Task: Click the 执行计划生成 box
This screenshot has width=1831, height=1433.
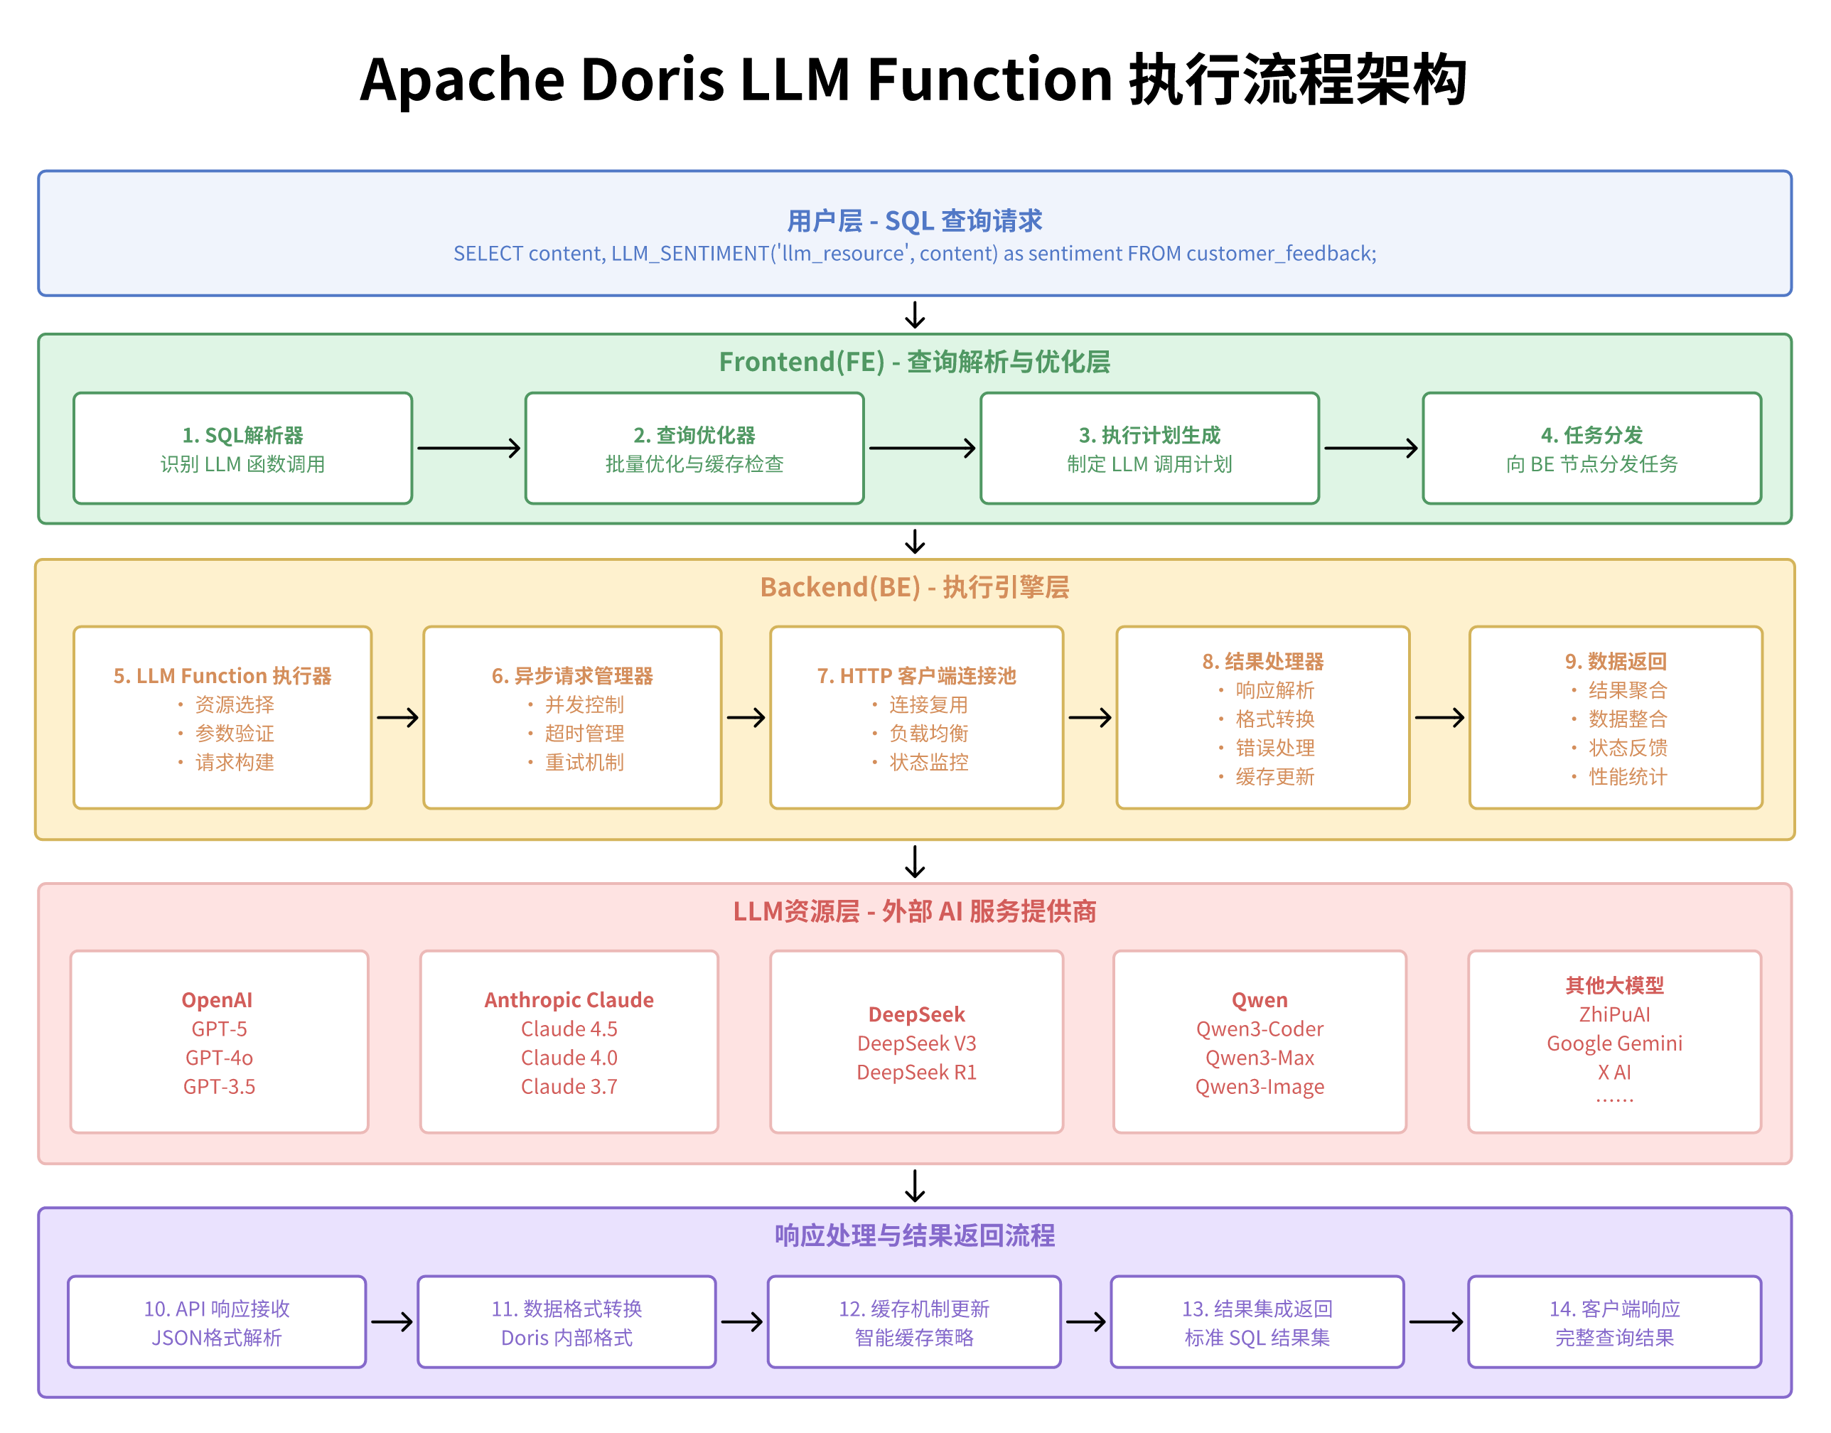Action: 1149,449
